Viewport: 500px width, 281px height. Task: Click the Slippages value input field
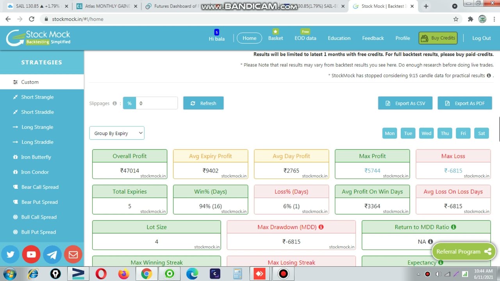click(157, 103)
